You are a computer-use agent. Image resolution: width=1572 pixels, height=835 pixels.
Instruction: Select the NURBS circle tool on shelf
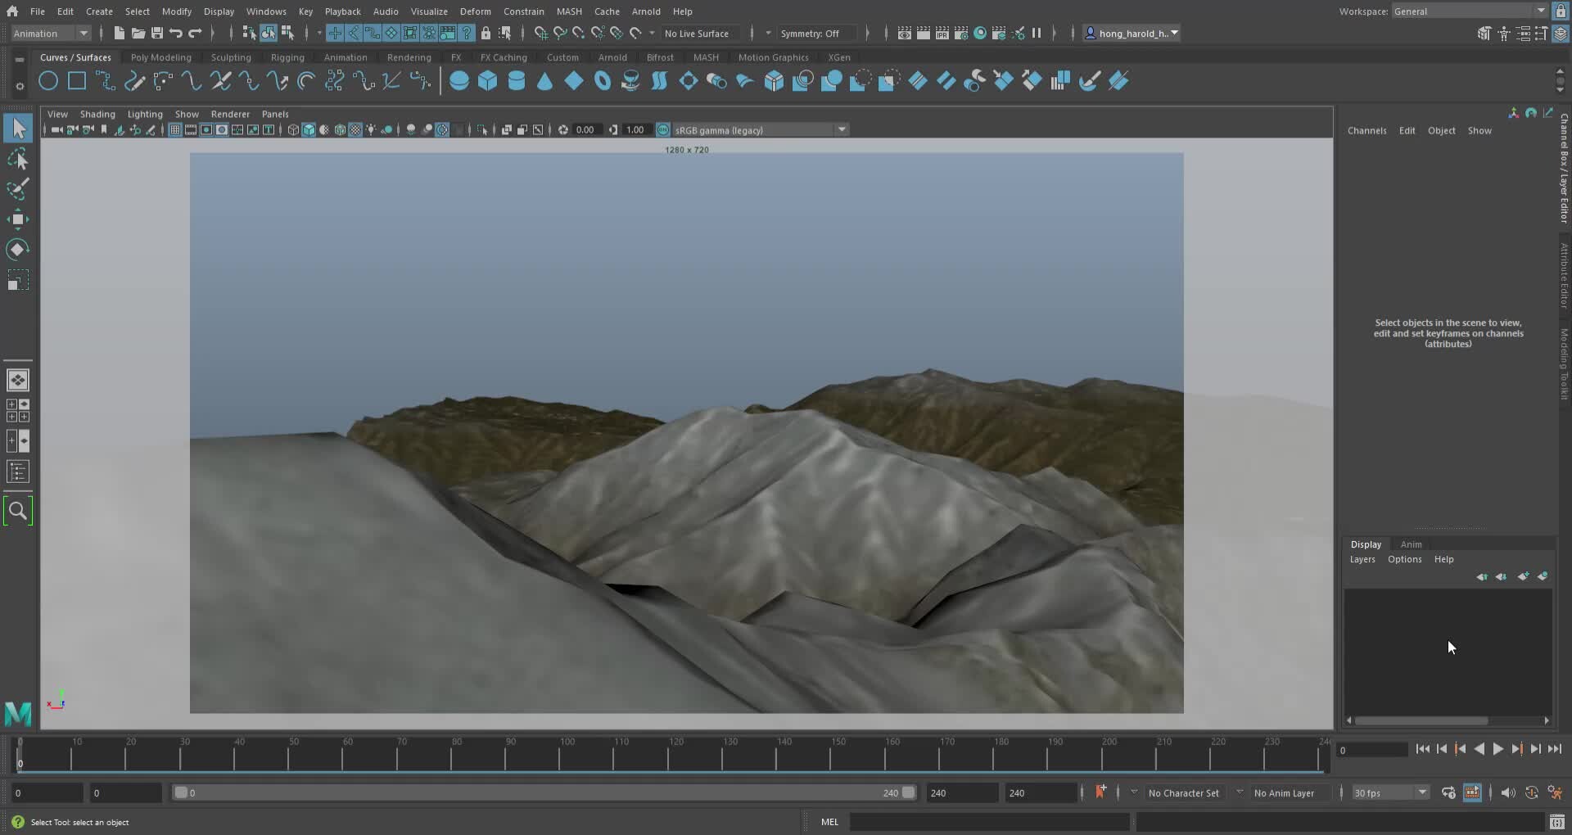pos(48,81)
